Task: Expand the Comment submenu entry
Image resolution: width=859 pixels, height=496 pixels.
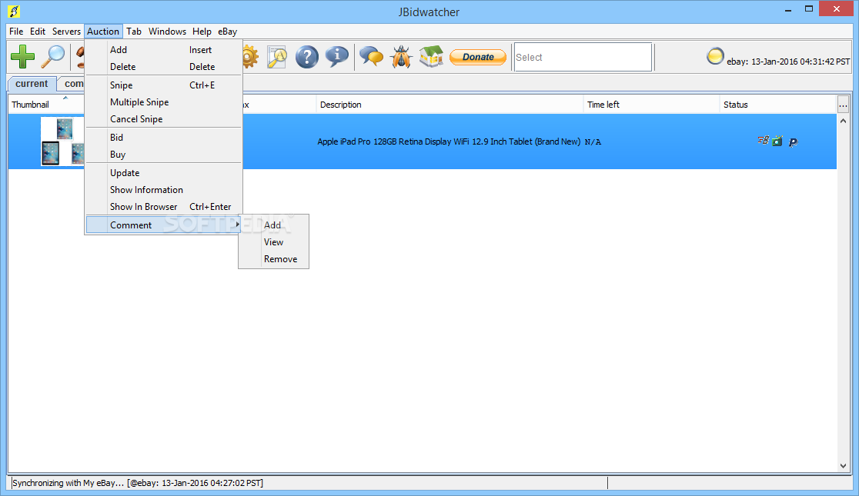Action: point(164,225)
